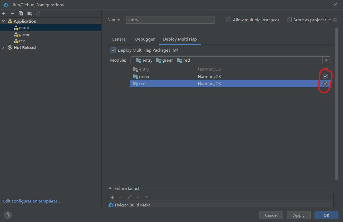Click the Hot Reload H icon
The width and height of the screenshot is (343, 222).
tap(10, 47)
